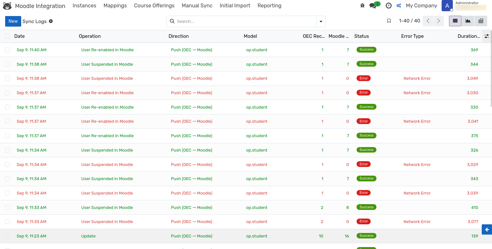Image resolution: width=492 pixels, height=249 pixels.
Task: Sort by Direction column header
Action: (x=178, y=36)
